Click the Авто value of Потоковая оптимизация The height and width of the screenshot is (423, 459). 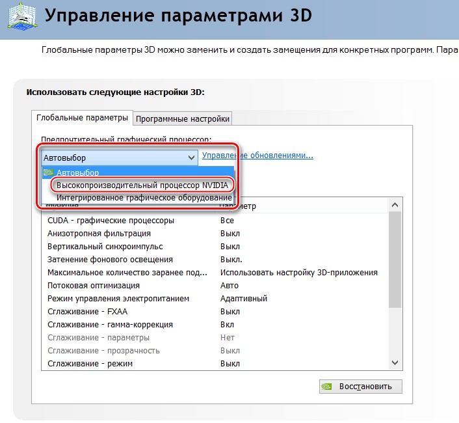tap(229, 286)
